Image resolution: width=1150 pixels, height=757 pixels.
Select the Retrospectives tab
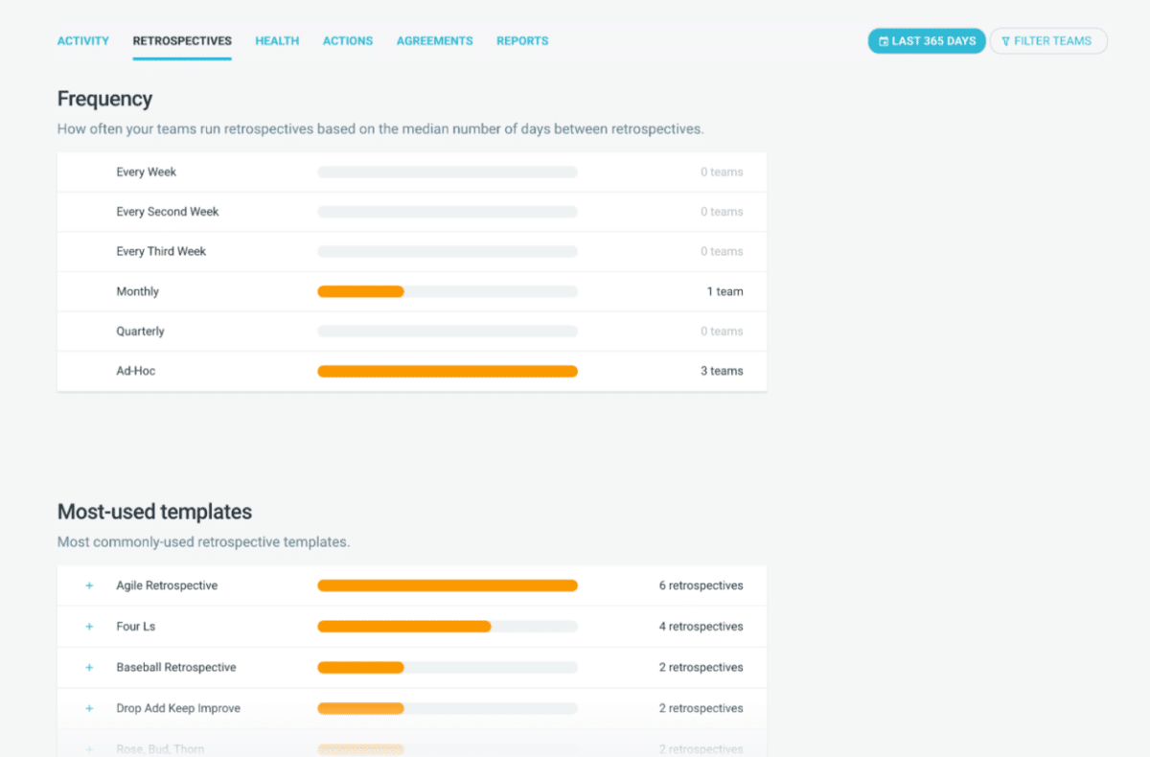click(x=182, y=41)
